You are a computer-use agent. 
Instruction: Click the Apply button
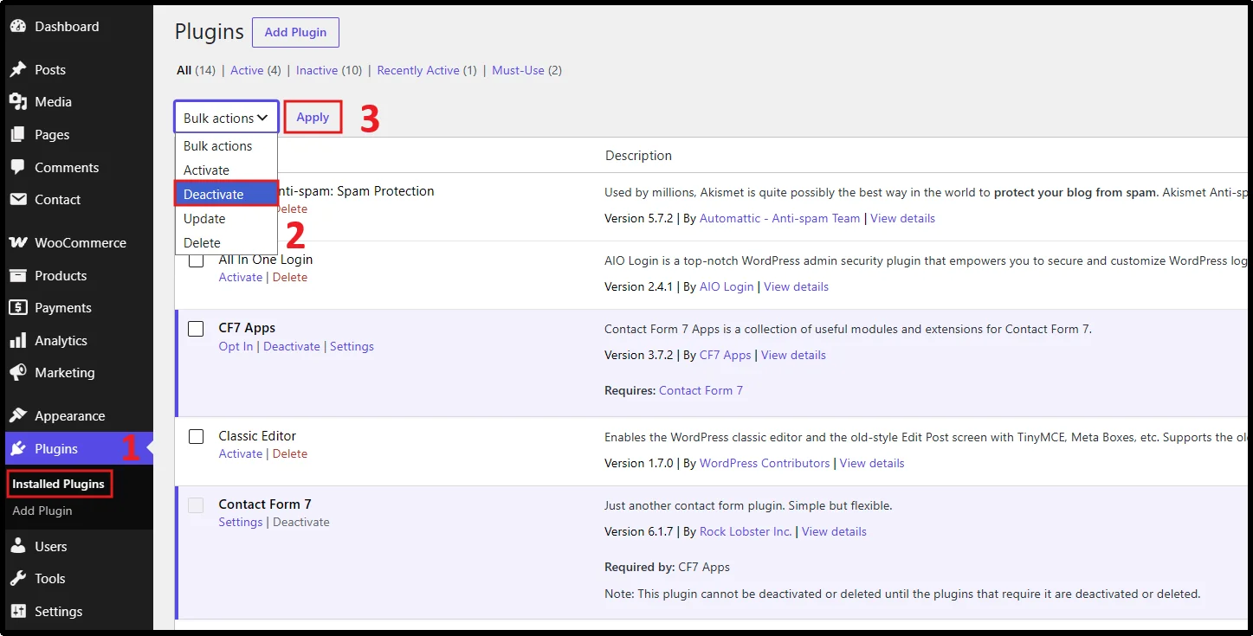coord(313,118)
